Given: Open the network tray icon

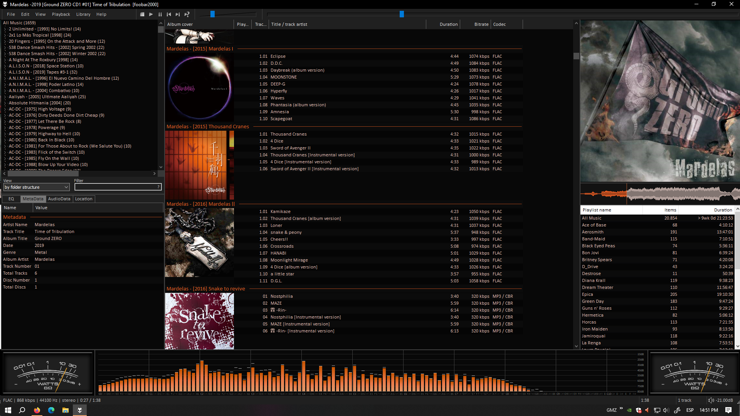Looking at the screenshot, I should tap(657, 410).
